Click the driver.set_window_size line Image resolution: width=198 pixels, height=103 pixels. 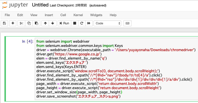point(79,92)
